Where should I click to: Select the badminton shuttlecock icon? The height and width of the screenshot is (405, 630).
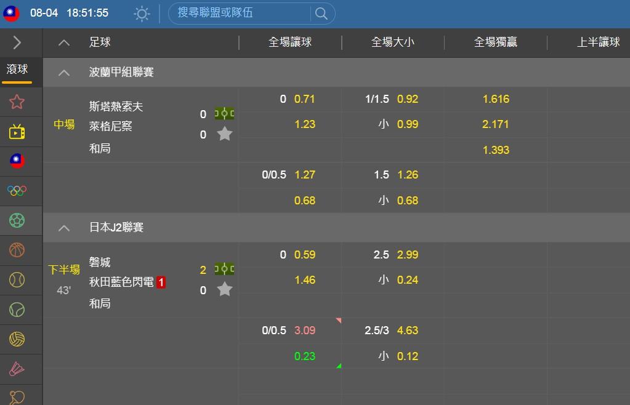click(17, 369)
